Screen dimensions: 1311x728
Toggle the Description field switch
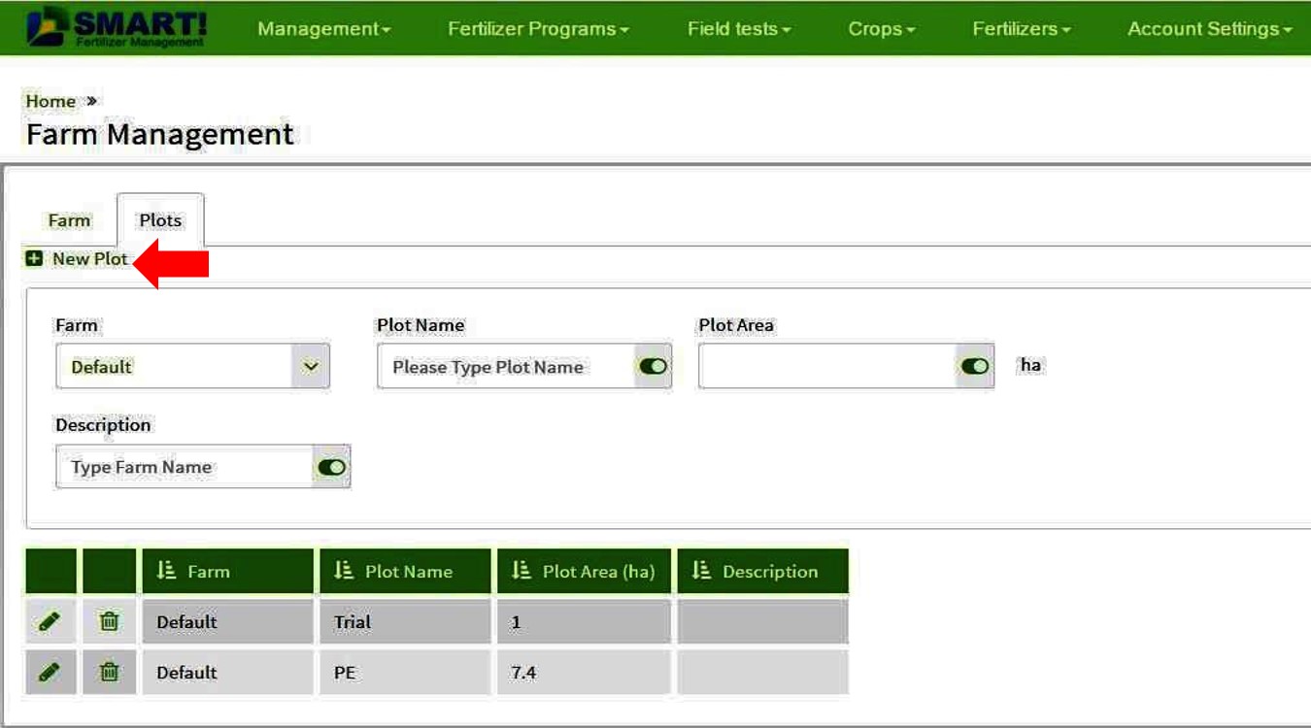click(331, 467)
